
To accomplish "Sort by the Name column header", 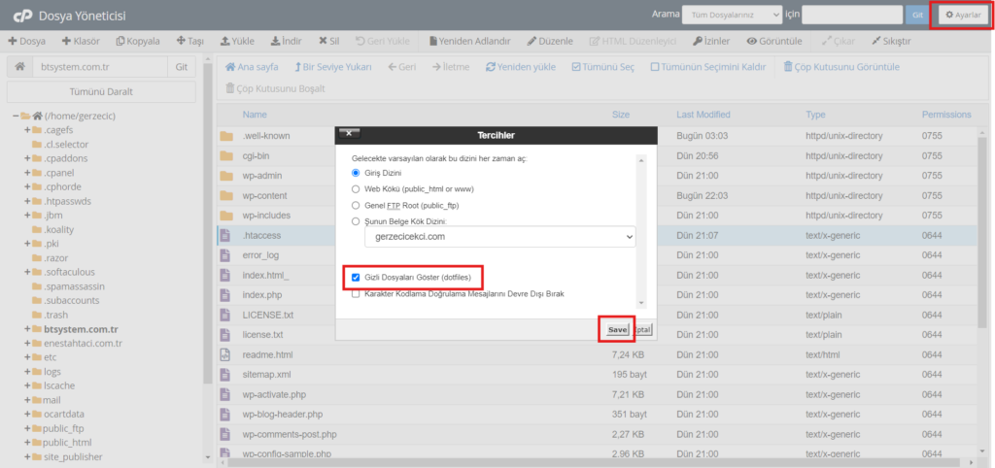I will (x=255, y=115).
